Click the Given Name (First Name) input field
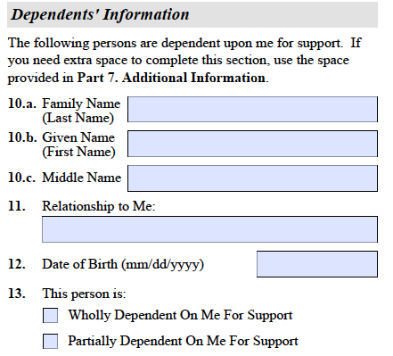 pyautogui.click(x=252, y=144)
